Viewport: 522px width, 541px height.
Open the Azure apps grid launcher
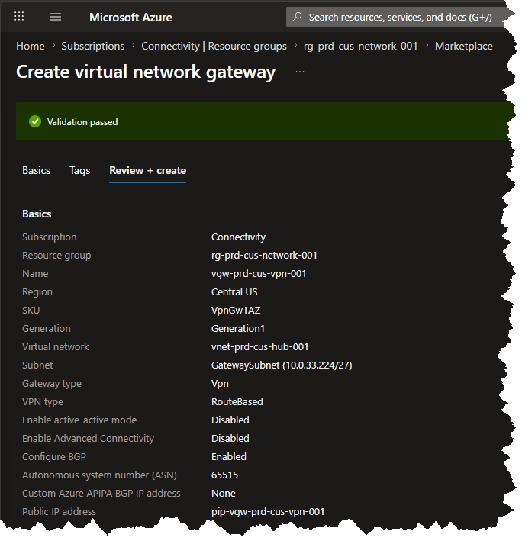(x=19, y=17)
